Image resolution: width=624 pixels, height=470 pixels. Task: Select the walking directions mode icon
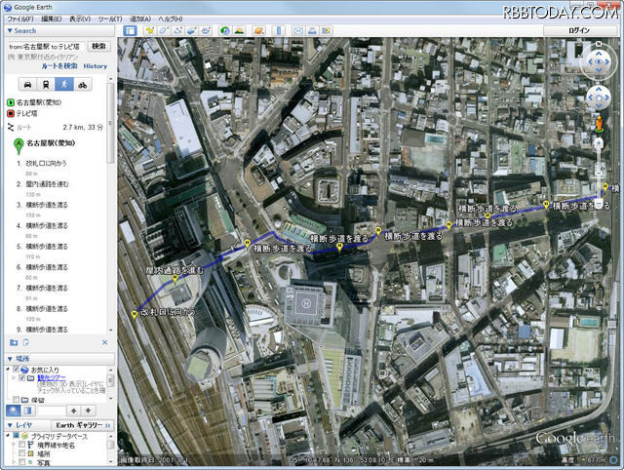(61, 84)
